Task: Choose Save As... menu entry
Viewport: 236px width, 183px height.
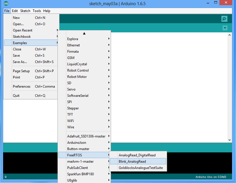Action: click(31, 62)
